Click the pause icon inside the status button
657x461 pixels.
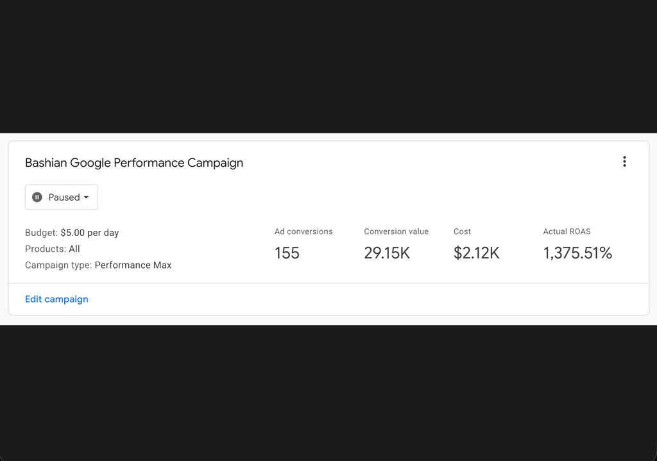pyautogui.click(x=37, y=197)
